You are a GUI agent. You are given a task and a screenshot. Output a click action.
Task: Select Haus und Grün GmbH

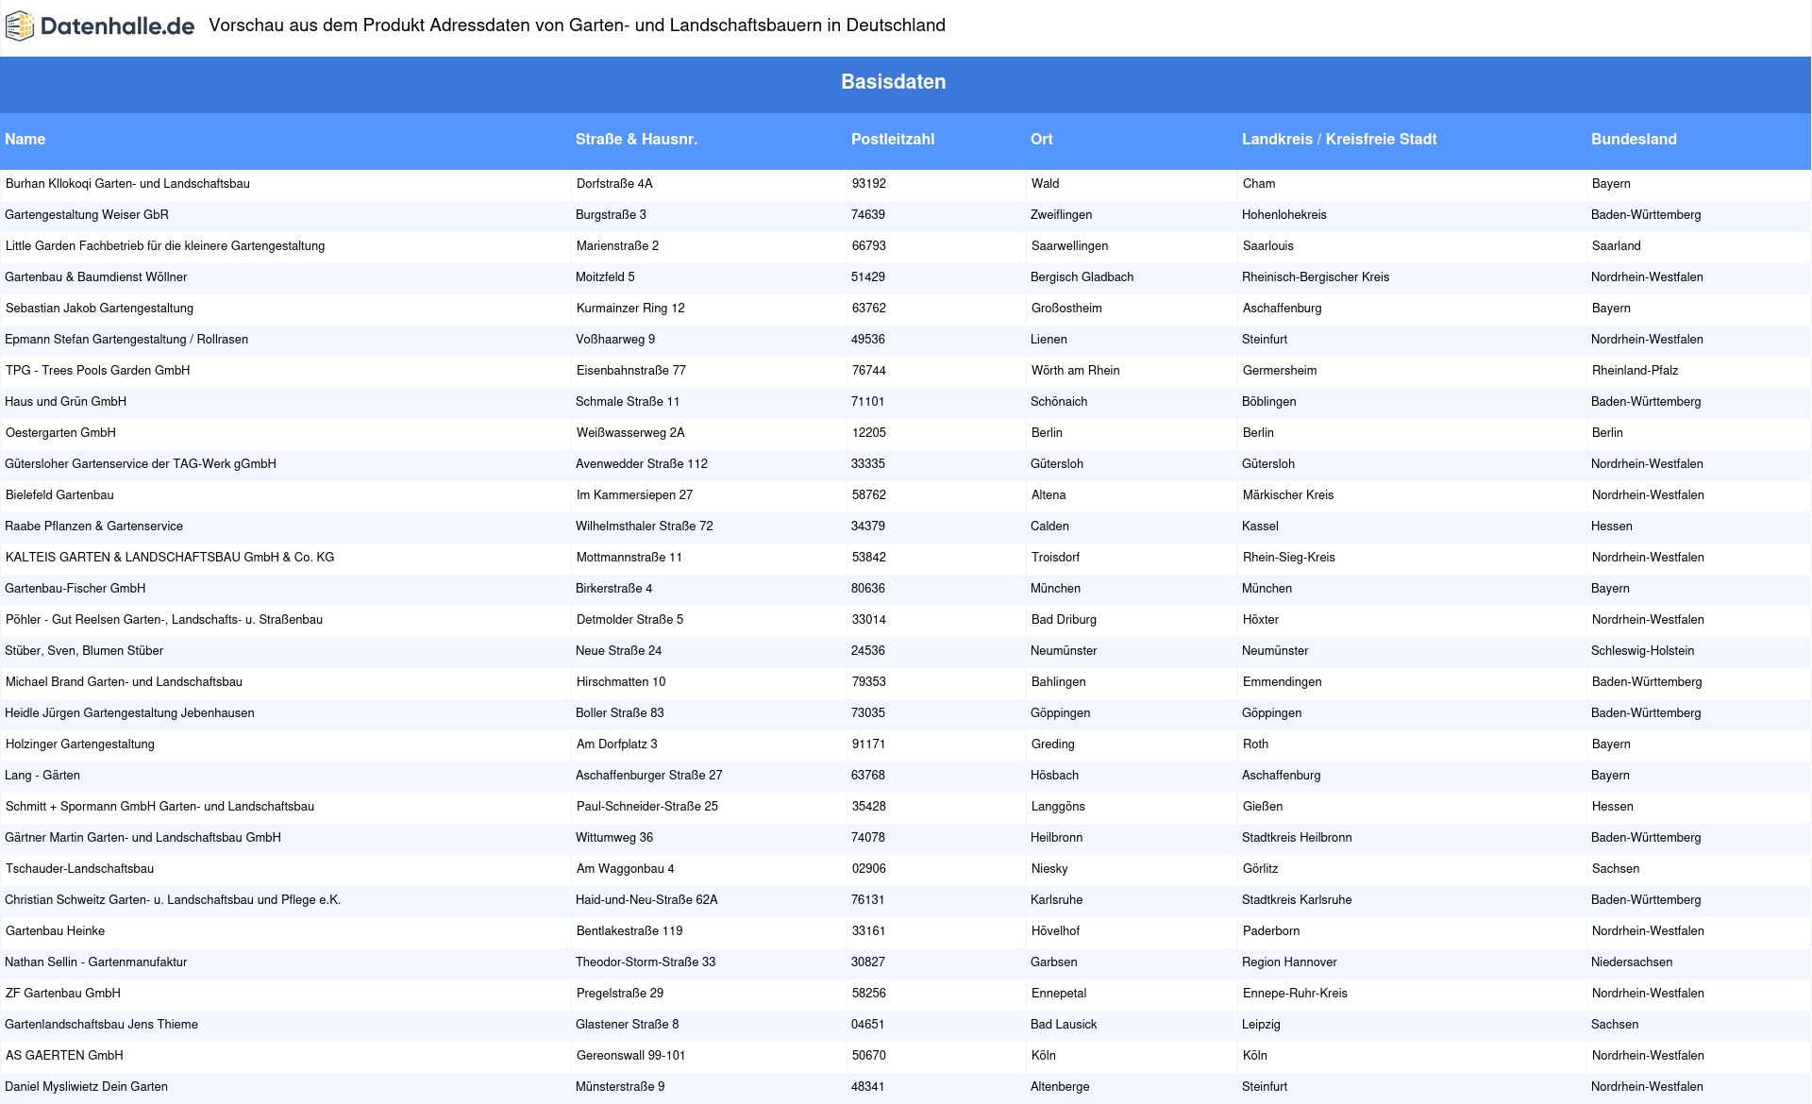coord(66,402)
